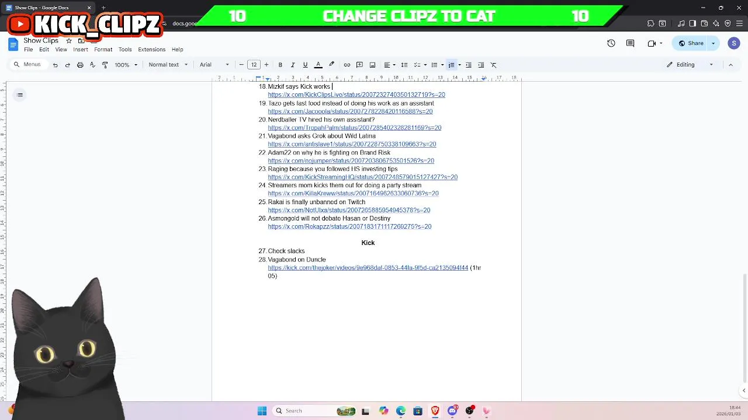Screen dimensions: 748x420
Task: Open Windows Start menu
Action: pyautogui.click(x=262, y=411)
